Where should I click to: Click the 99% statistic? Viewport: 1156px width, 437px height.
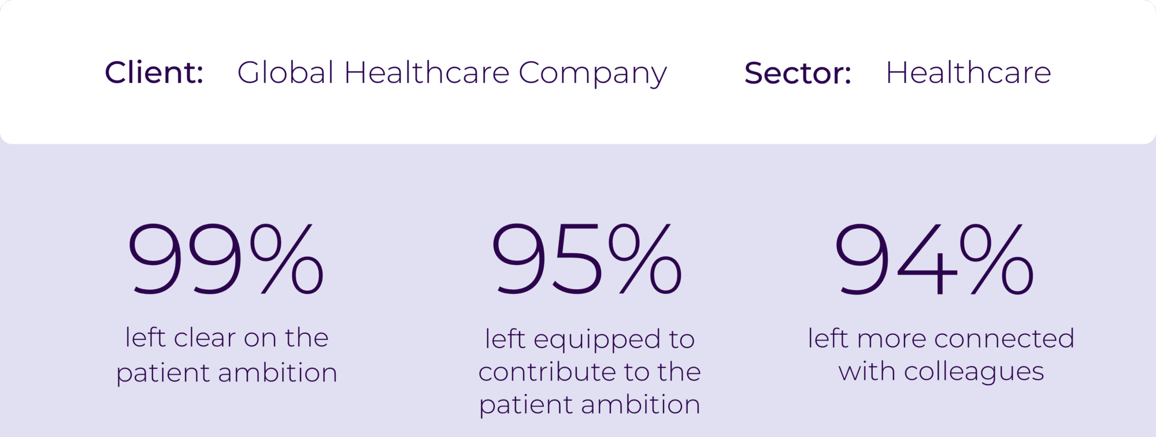pyautogui.click(x=225, y=259)
